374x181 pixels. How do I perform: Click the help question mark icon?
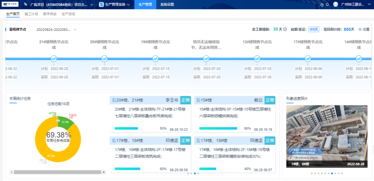point(322,5)
